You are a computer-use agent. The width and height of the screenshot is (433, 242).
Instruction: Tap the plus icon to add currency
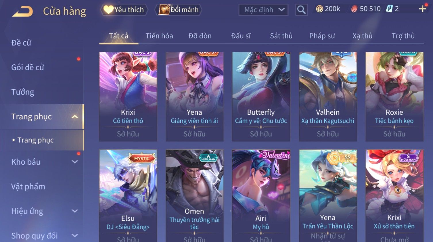pos(422,9)
